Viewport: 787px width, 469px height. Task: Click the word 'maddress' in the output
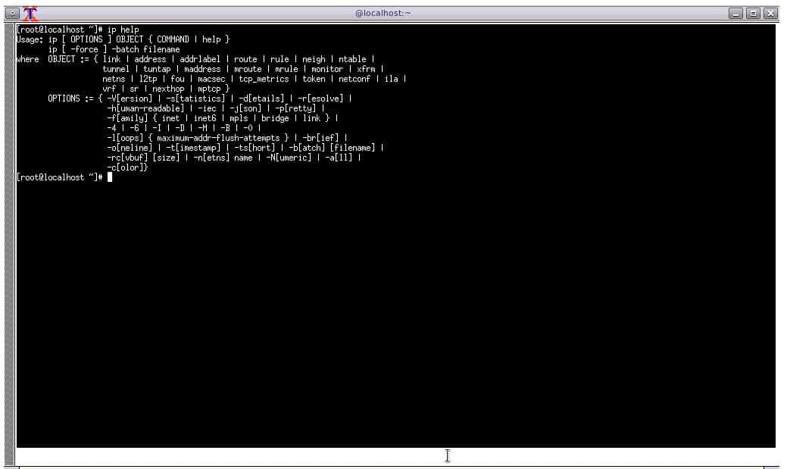coord(202,69)
